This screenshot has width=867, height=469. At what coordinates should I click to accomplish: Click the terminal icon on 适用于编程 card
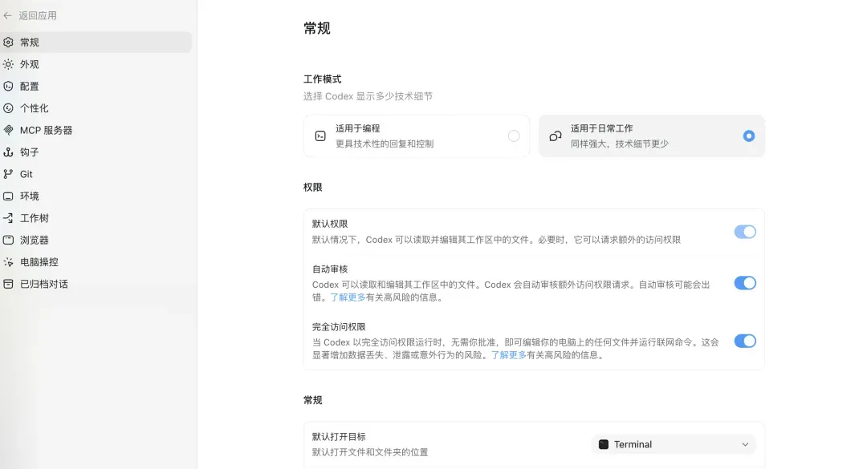tap(320, 136)
